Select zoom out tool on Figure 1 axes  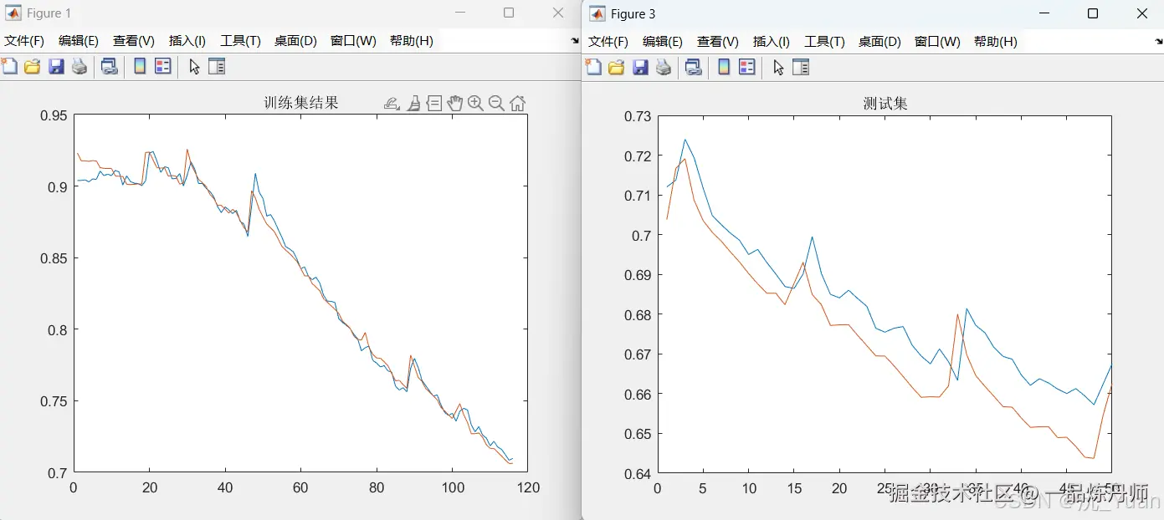click(x=496, y=103)
